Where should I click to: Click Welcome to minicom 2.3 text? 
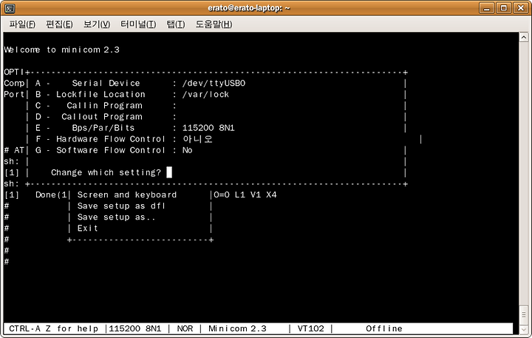[62, 50]
